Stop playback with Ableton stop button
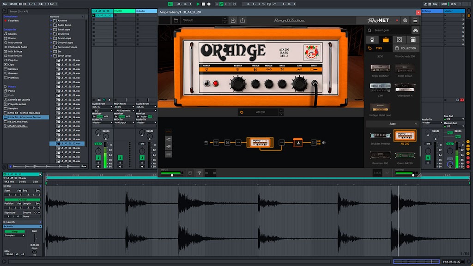473x266 pixels. pos(203,4)
